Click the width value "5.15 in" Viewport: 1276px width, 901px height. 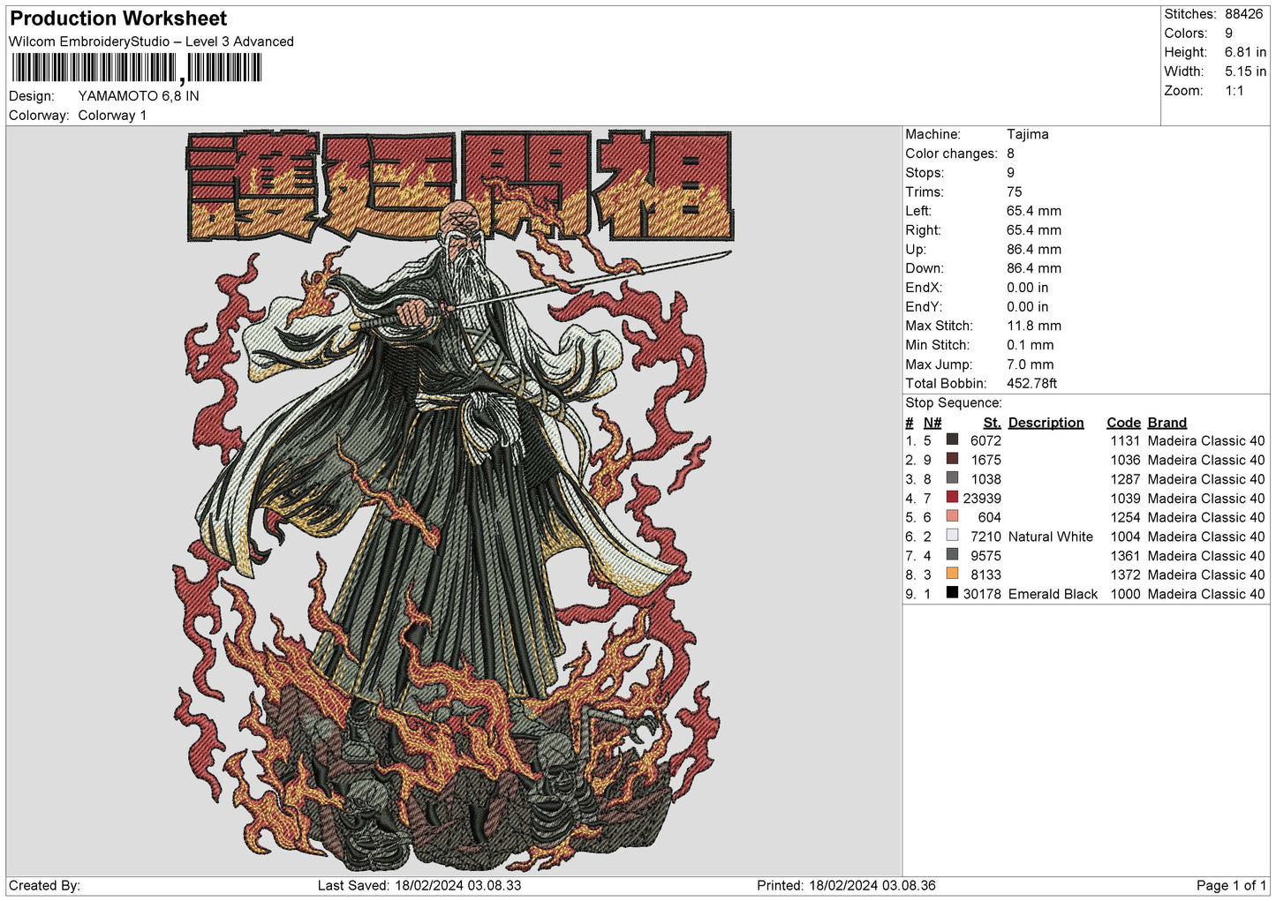pos(1245,71)
